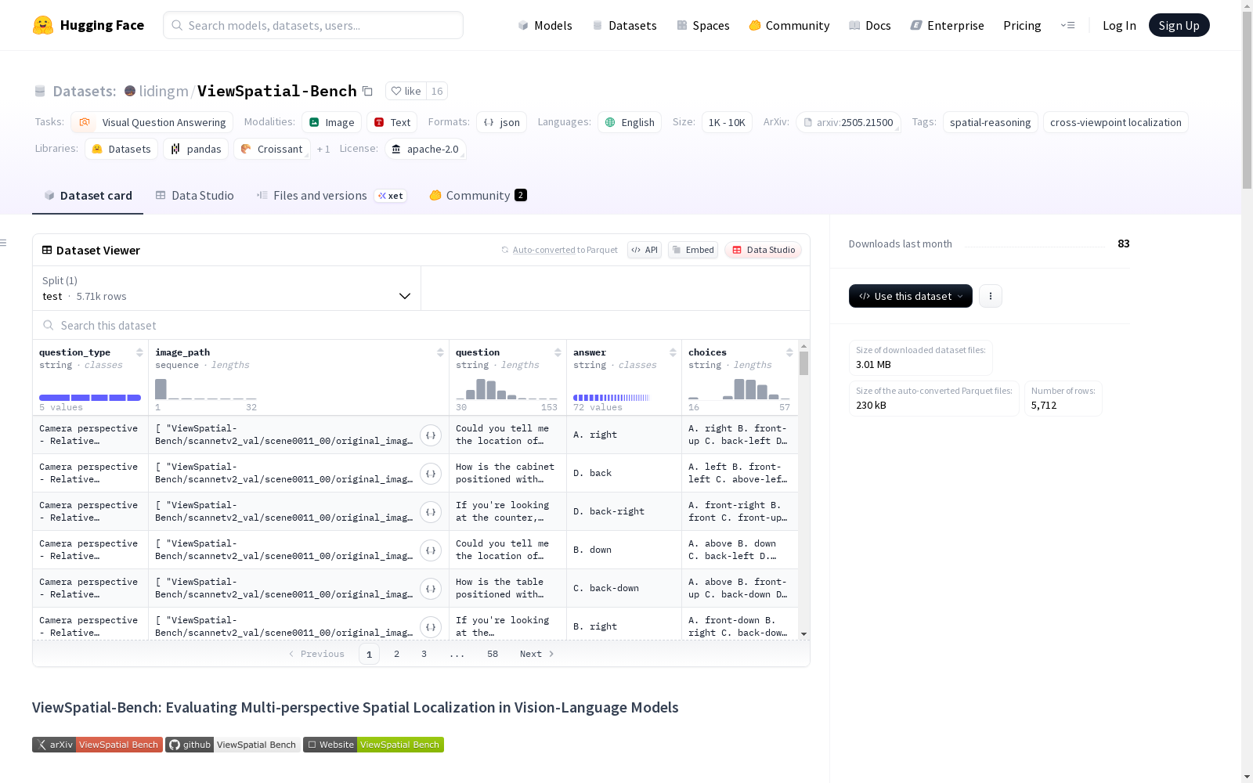This screenshot has height=783, width=1253.
Task: Go to page 3 of the dataset
Action: coord(424,654)
